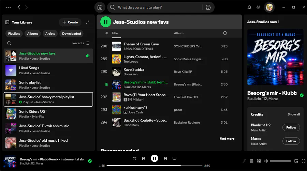Image resolution: width=307 pixels, height=171 pixels.
Task: Search within Your Library
Action: pos(9,43)
